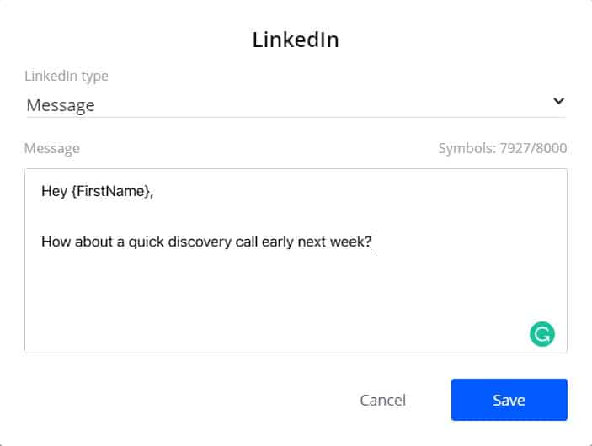
Task: Click the blank line between greeting and question
Action: tap(296, 216)
